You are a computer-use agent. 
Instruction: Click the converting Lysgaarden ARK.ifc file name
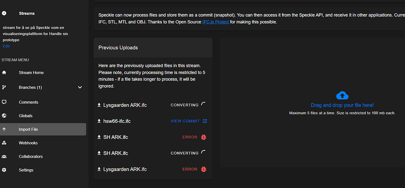[125, 105]
